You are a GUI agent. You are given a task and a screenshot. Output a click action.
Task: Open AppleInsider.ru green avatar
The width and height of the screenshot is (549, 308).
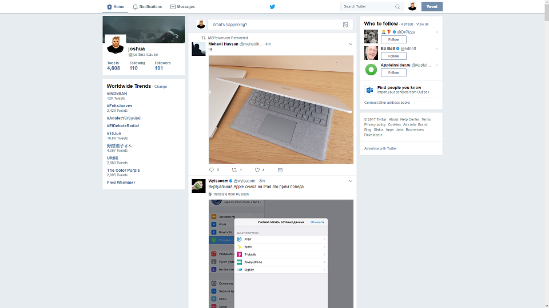coord(371,70)
